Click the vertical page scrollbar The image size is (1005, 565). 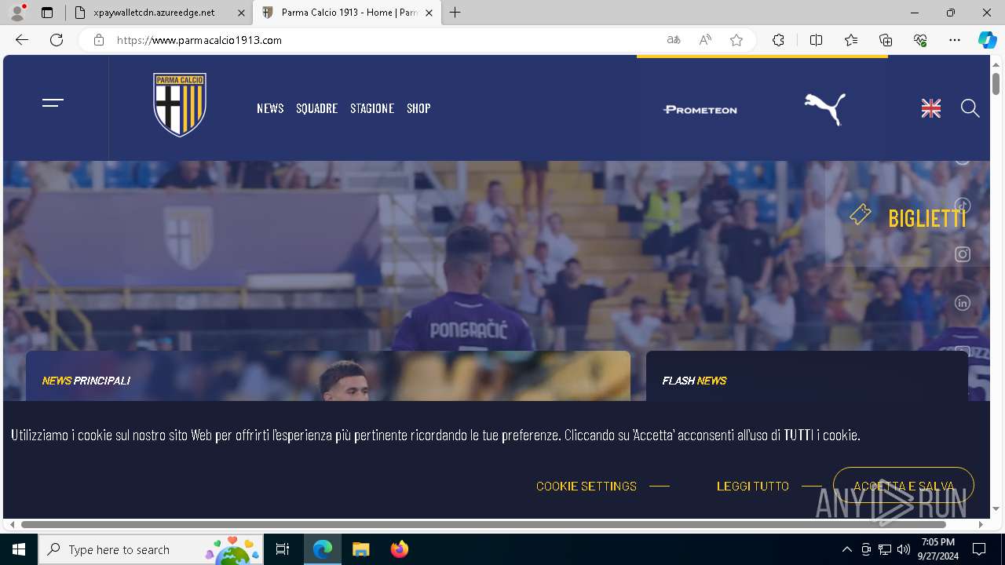996,83
